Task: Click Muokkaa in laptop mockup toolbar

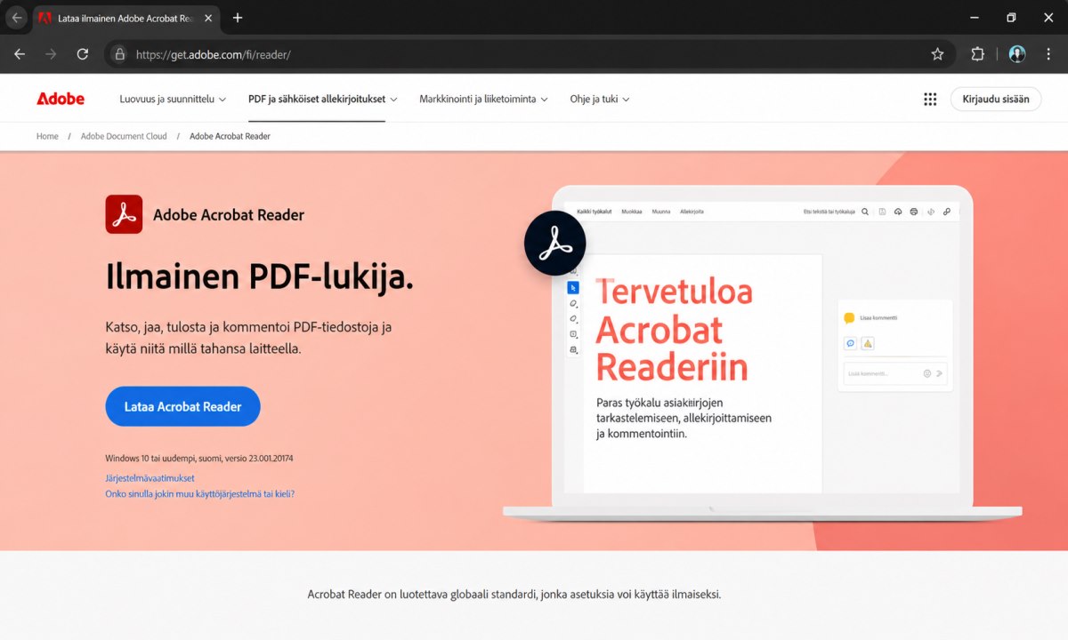Action: click(632, 212)
